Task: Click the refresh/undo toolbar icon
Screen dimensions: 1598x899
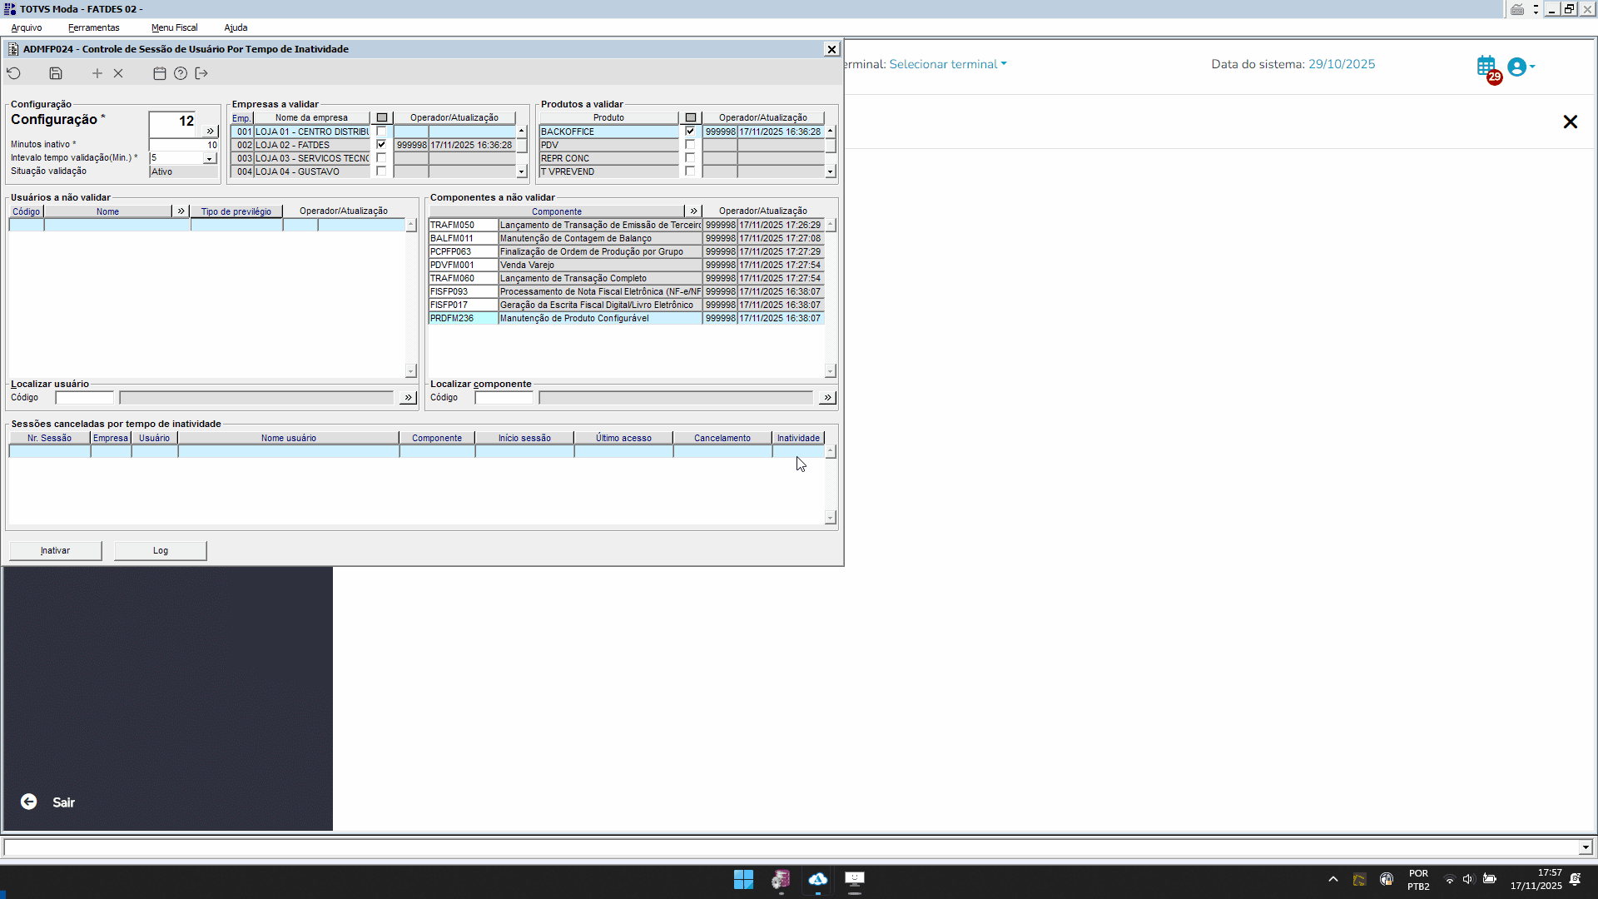Action: click(x=14, y=73)
